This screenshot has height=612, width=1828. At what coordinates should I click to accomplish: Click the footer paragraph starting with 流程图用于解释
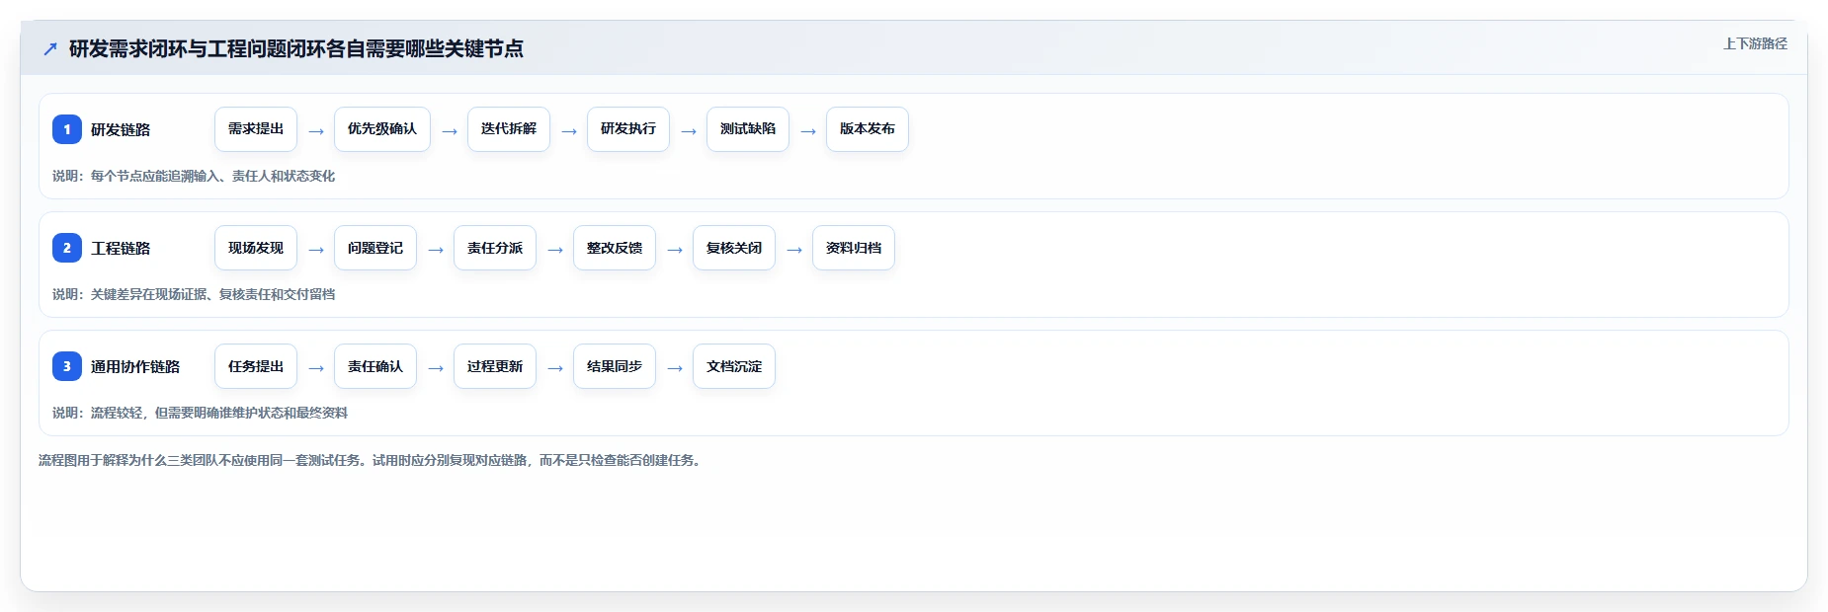pos(372,460)
